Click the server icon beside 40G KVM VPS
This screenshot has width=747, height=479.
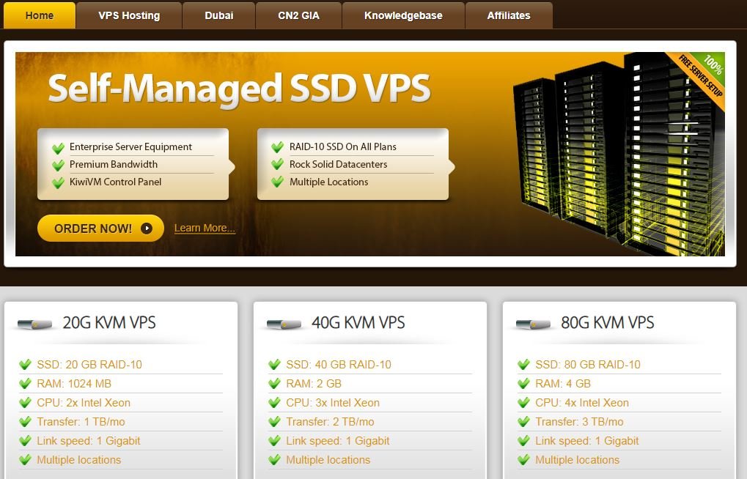284,324
